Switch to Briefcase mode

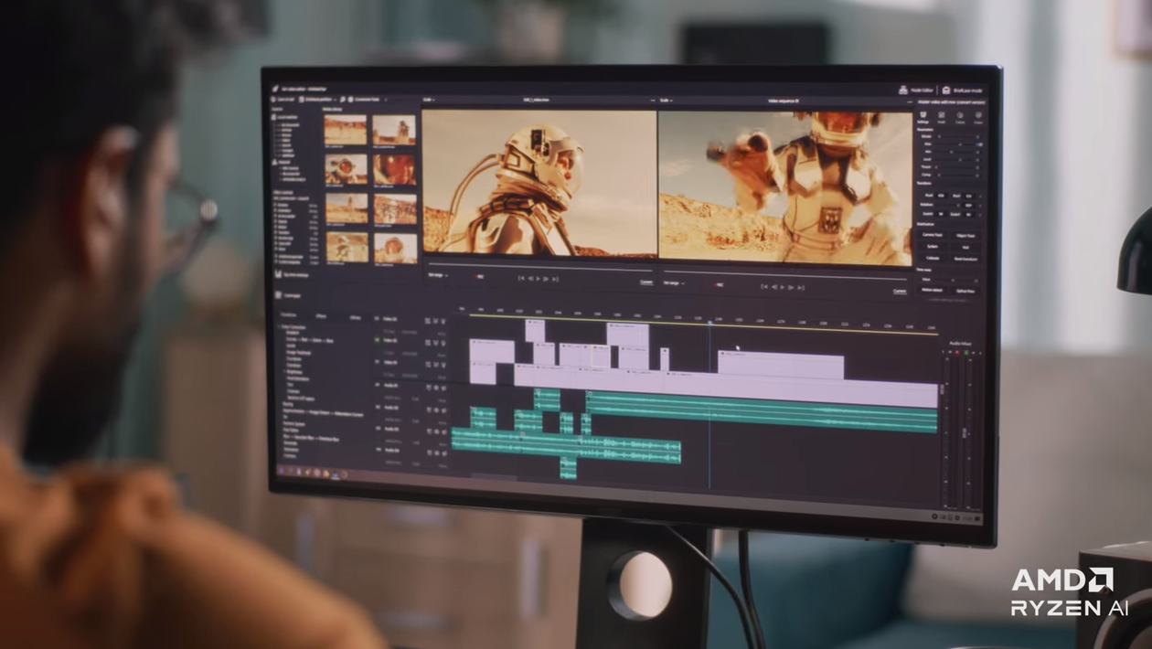pos(963,90)
